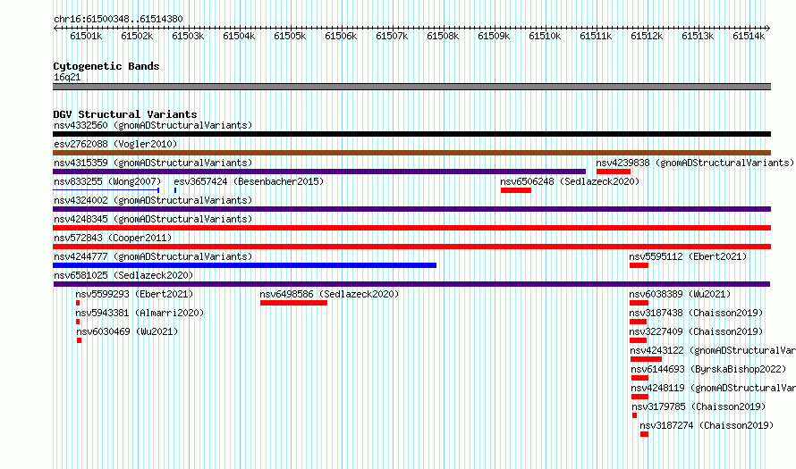Viewport: 796px width, 469px height.
Task: Click purple nsv6581025 variant bar
Action: click(x=411, y=284)
